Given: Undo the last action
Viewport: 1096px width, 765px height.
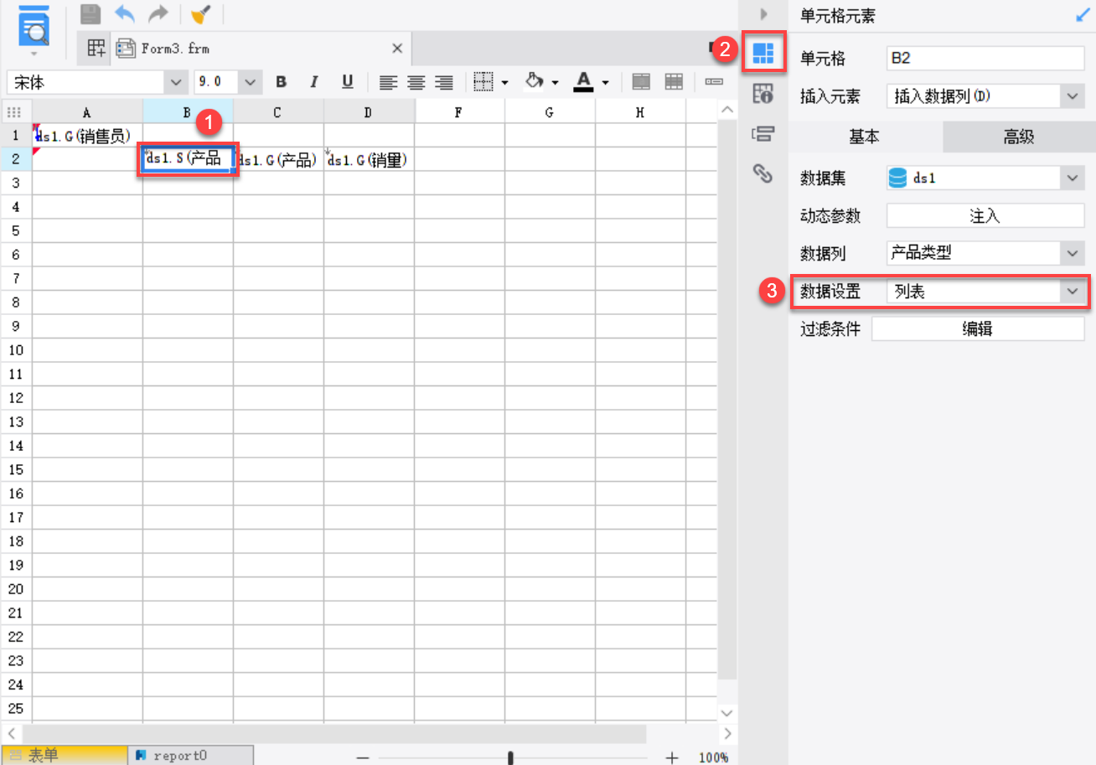Looking at the screenshot, I should (125, 14).
